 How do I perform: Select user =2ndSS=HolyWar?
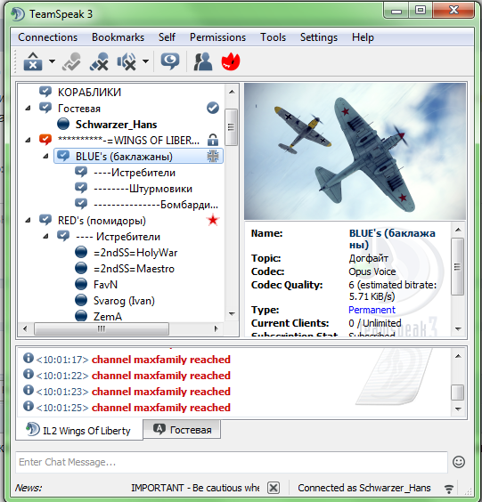[x=135, y=253]
